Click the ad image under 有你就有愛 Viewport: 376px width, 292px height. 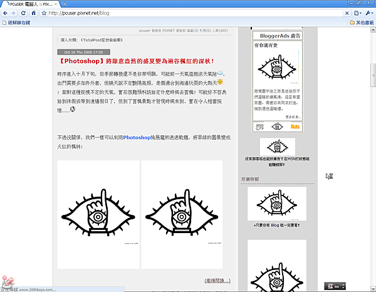click(277, 68)
